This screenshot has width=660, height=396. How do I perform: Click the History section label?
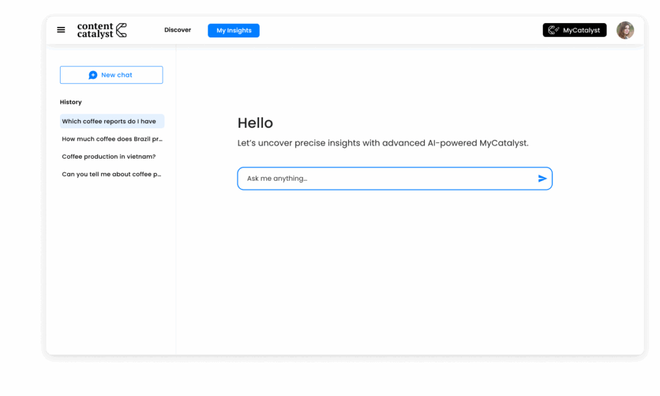71,102
